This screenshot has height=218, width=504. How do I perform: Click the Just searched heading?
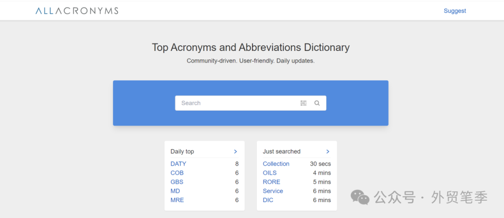tap(281, 151)
